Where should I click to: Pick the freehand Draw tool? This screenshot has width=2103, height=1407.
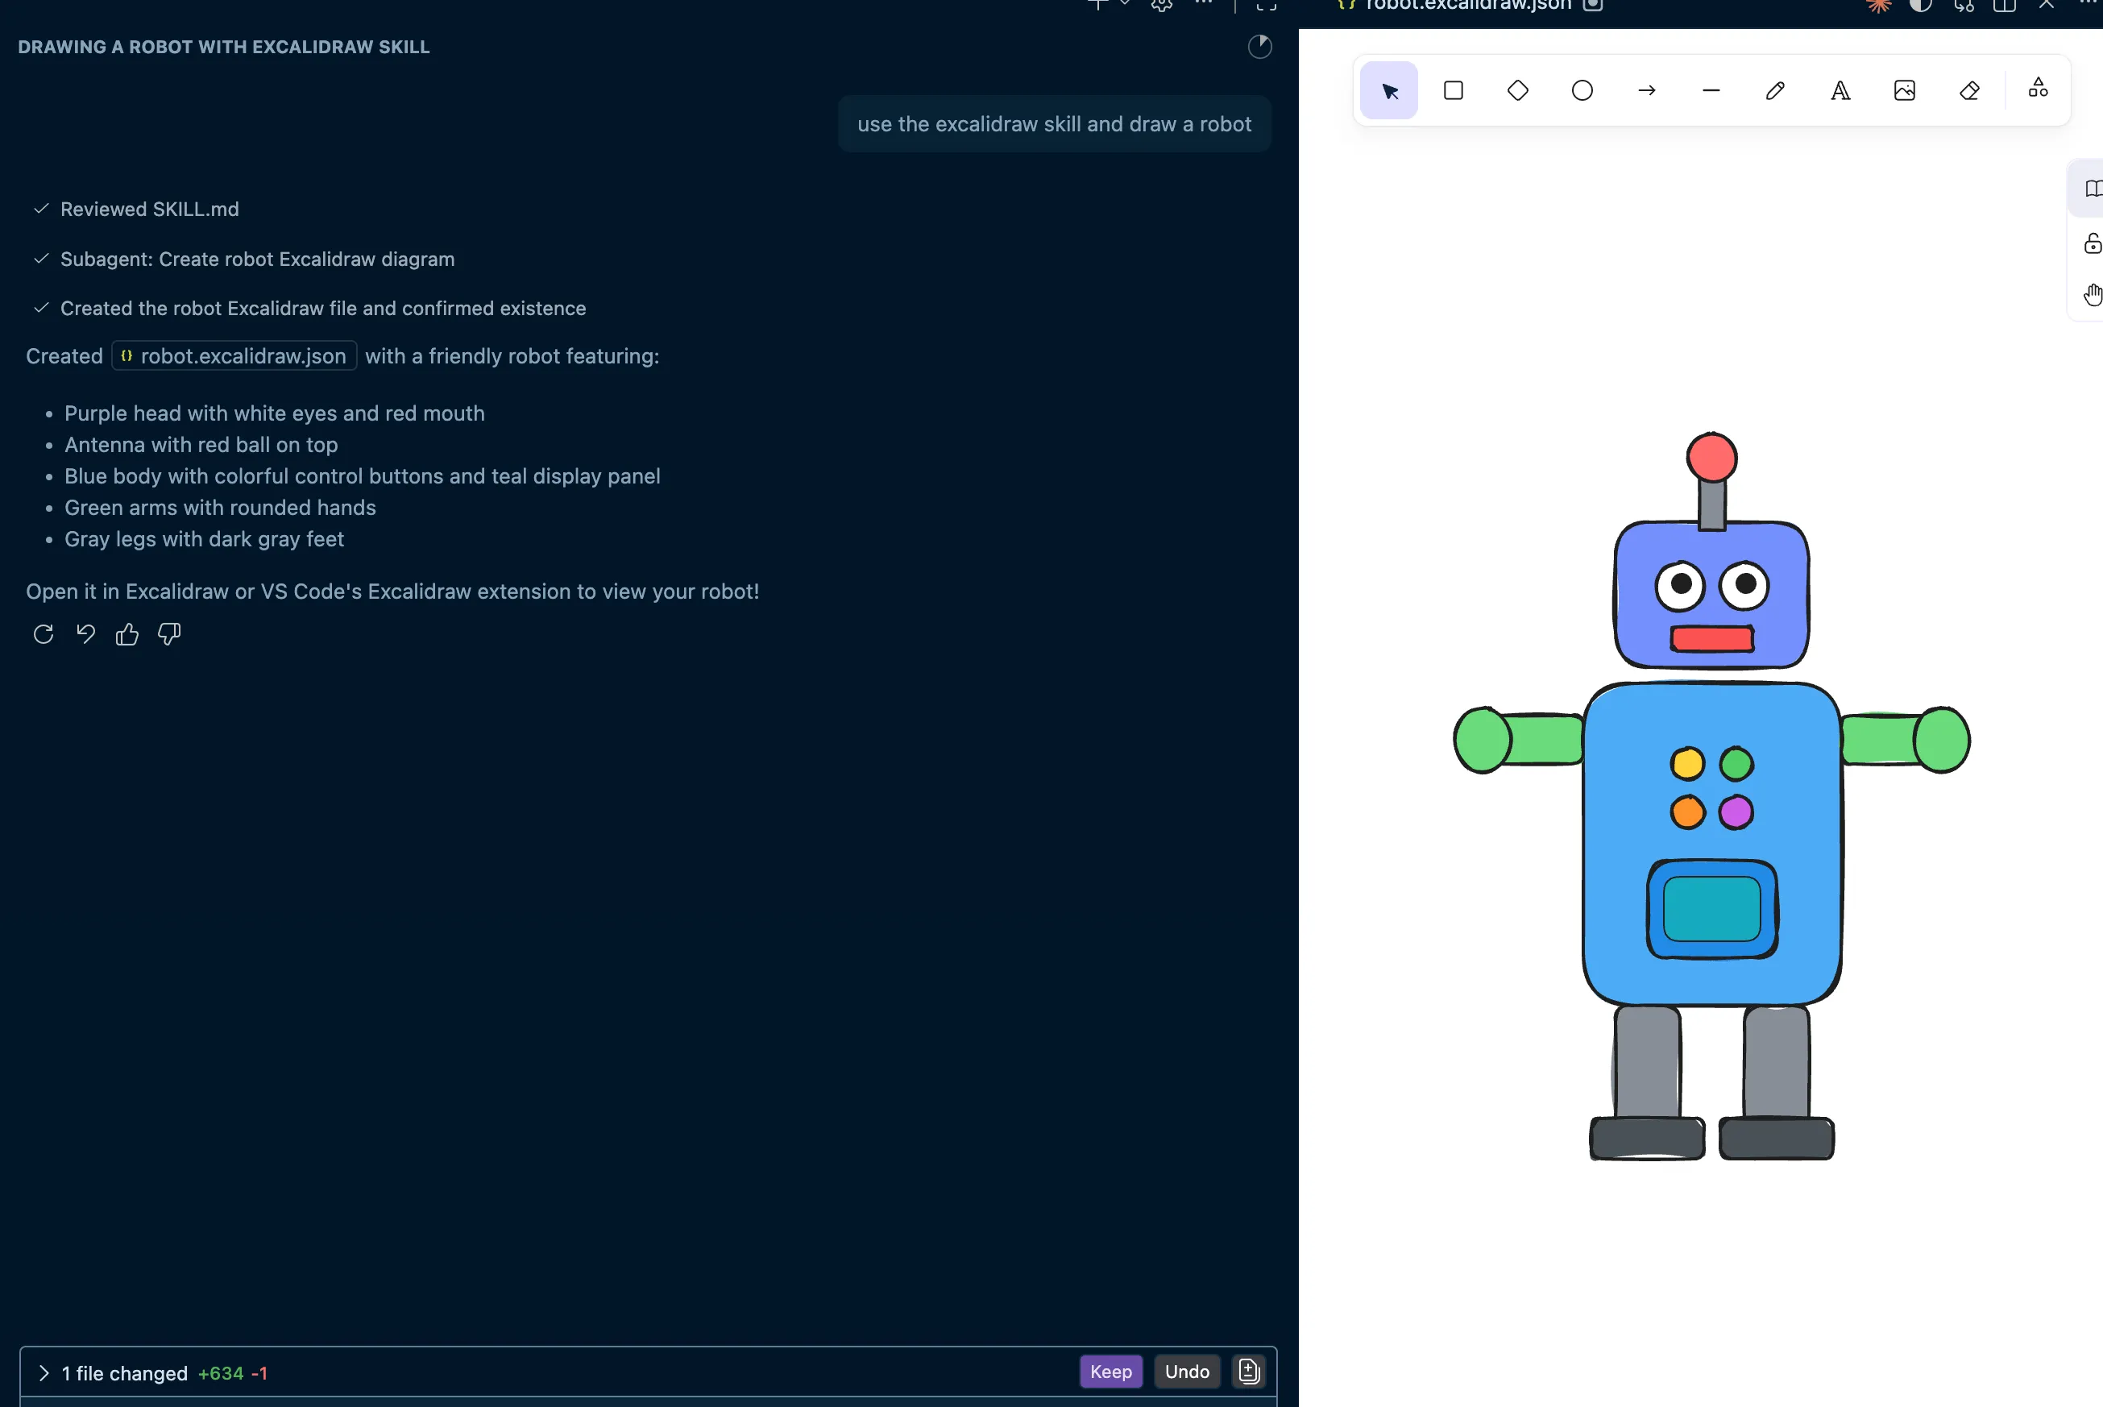click(x=1774, y=89)
